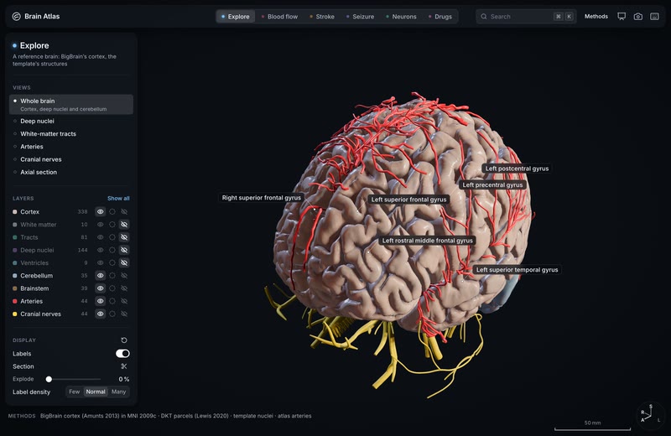Isolate the Cranial nerves layer via circle icon

(112, 314)
